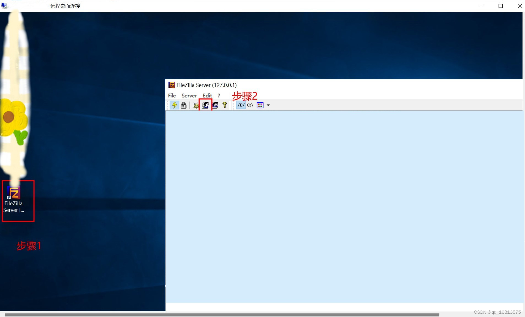This screenshot has width=525, height=317.
Task: Click the colored grid sorting icon
Action: coord(260,105)
